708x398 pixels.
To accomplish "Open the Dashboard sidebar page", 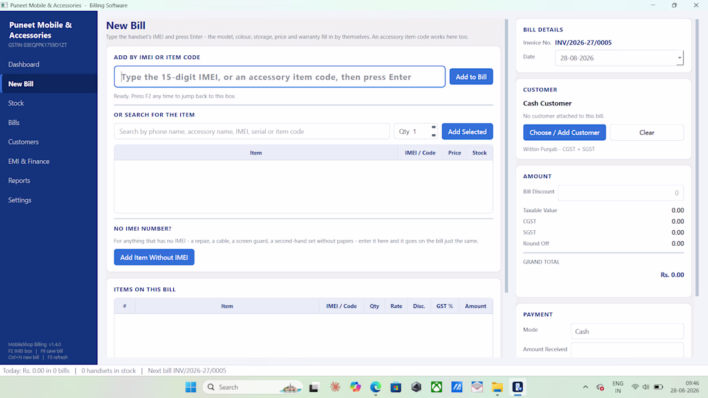I will tap(49, 64).
